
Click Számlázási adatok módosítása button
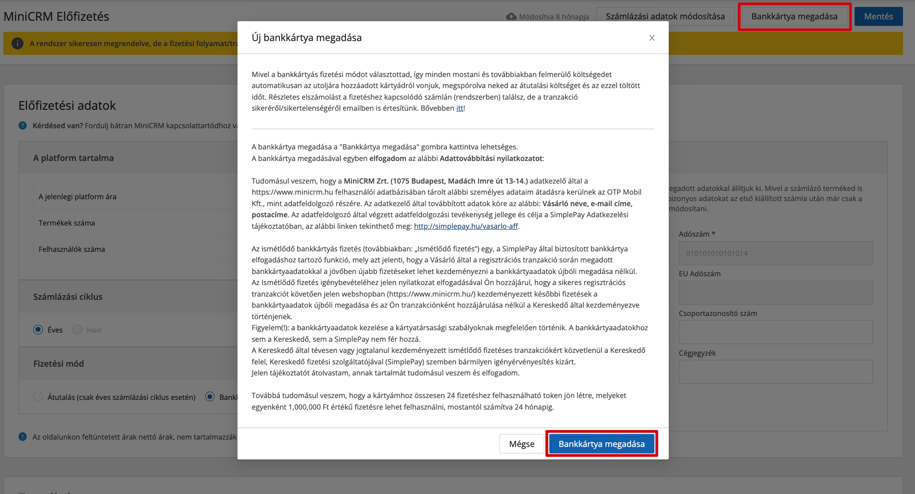point(665,17)
